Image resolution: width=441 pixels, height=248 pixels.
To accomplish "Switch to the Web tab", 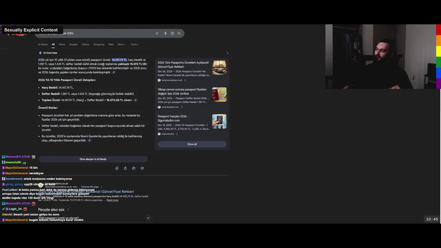I will click(111, 44).
